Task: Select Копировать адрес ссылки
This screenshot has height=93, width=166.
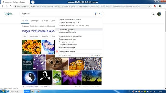Action: (79, 32)
